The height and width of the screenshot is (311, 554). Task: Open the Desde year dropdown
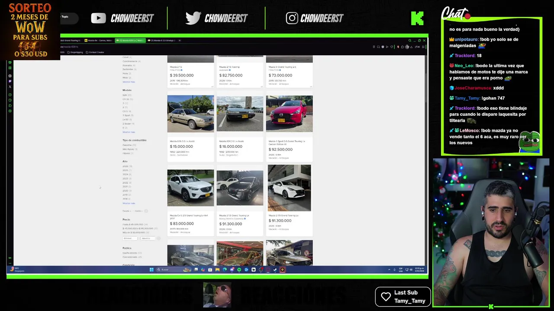[126, 211]
